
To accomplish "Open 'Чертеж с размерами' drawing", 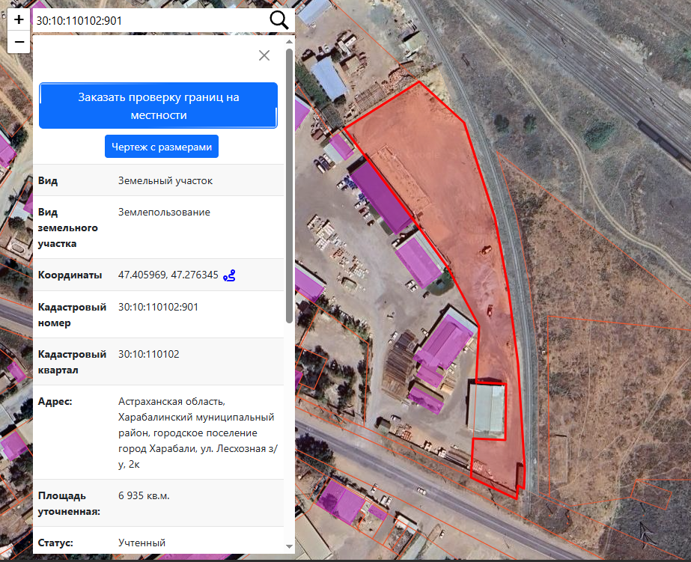I will coord(162,147).
